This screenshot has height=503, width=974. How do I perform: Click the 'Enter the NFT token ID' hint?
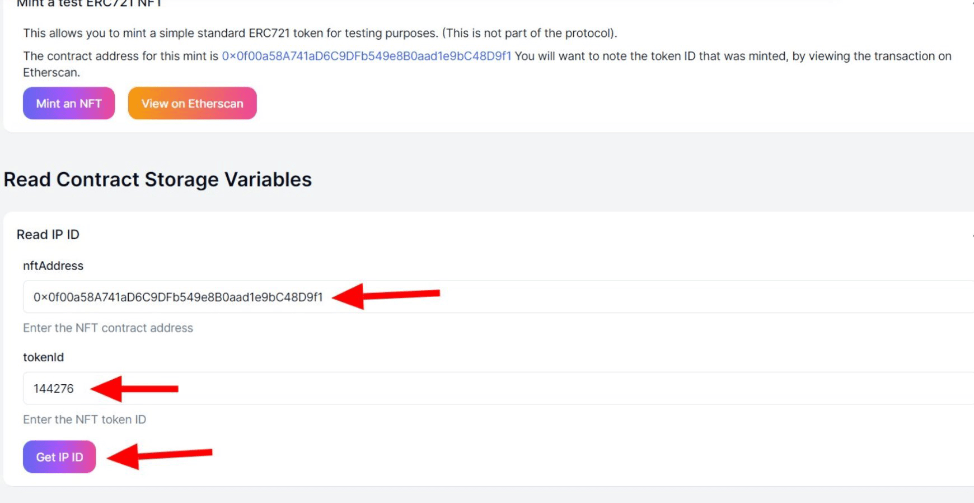point(85,420)
